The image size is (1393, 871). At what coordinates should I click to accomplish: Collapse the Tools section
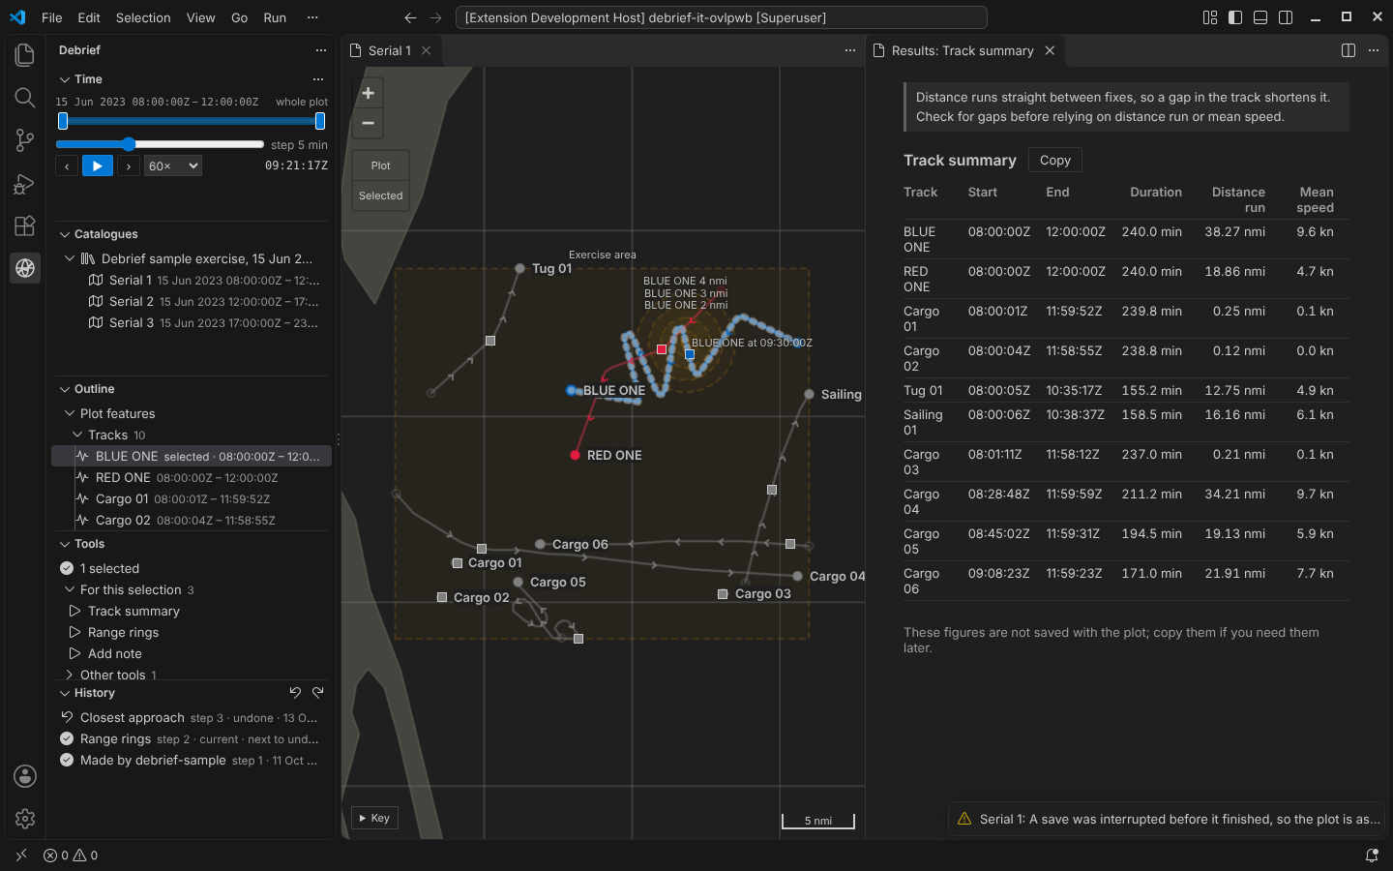coord(65,544)
